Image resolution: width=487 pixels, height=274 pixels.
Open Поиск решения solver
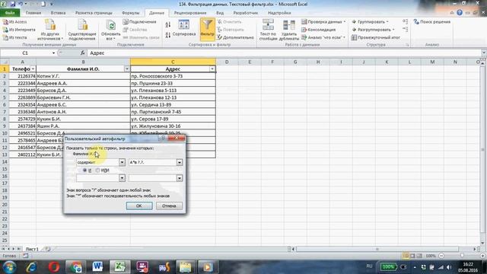tap(432, 22)
